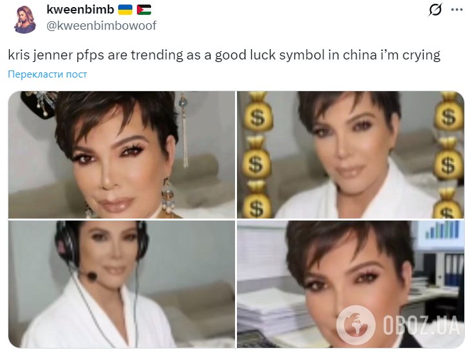Click the OBOZ.UA watermark globe logo

point(356,325)
